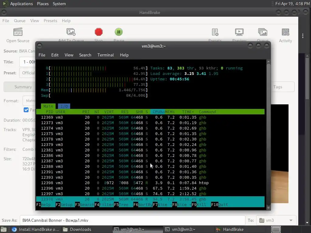This screenshot has height=233, width=311.
Task: Click the Command column header in htop
Action: click(x=207, y=112)
